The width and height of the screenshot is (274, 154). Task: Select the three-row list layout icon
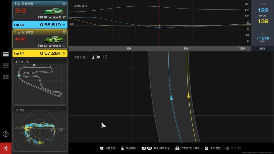(x=6, y=65)
